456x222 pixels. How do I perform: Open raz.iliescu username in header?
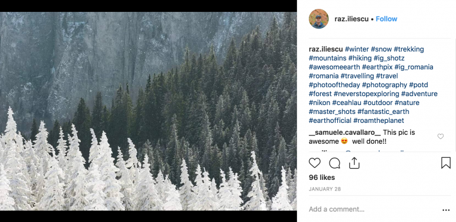tap(351, 19)
